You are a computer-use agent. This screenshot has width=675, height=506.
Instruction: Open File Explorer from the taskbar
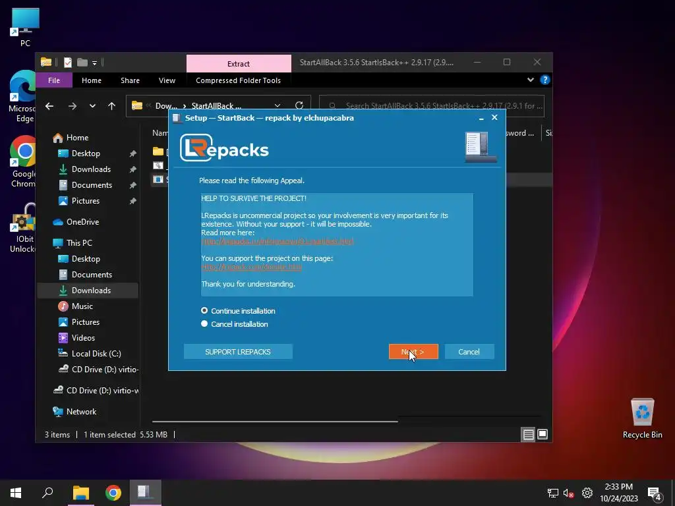80,493
